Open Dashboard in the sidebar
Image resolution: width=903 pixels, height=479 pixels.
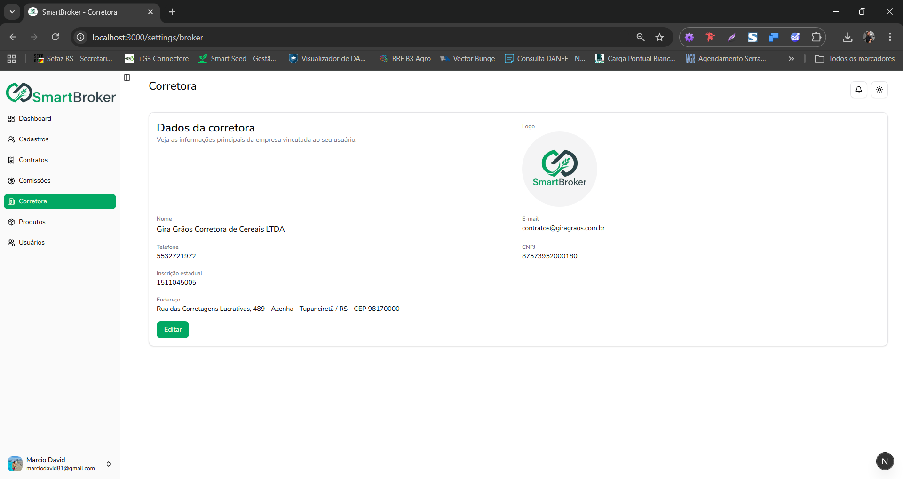pyautogui.click(x=35, y=119)
